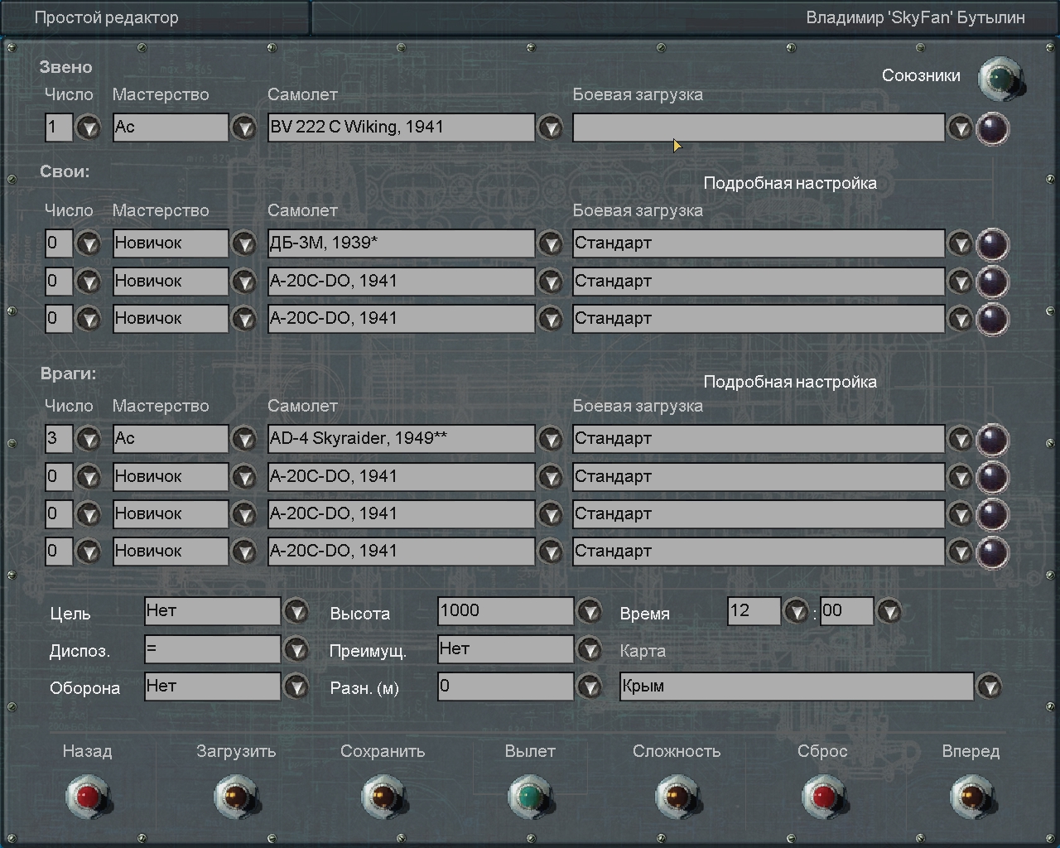
Task: Click the red Сброс reset button
Action: 824,797
